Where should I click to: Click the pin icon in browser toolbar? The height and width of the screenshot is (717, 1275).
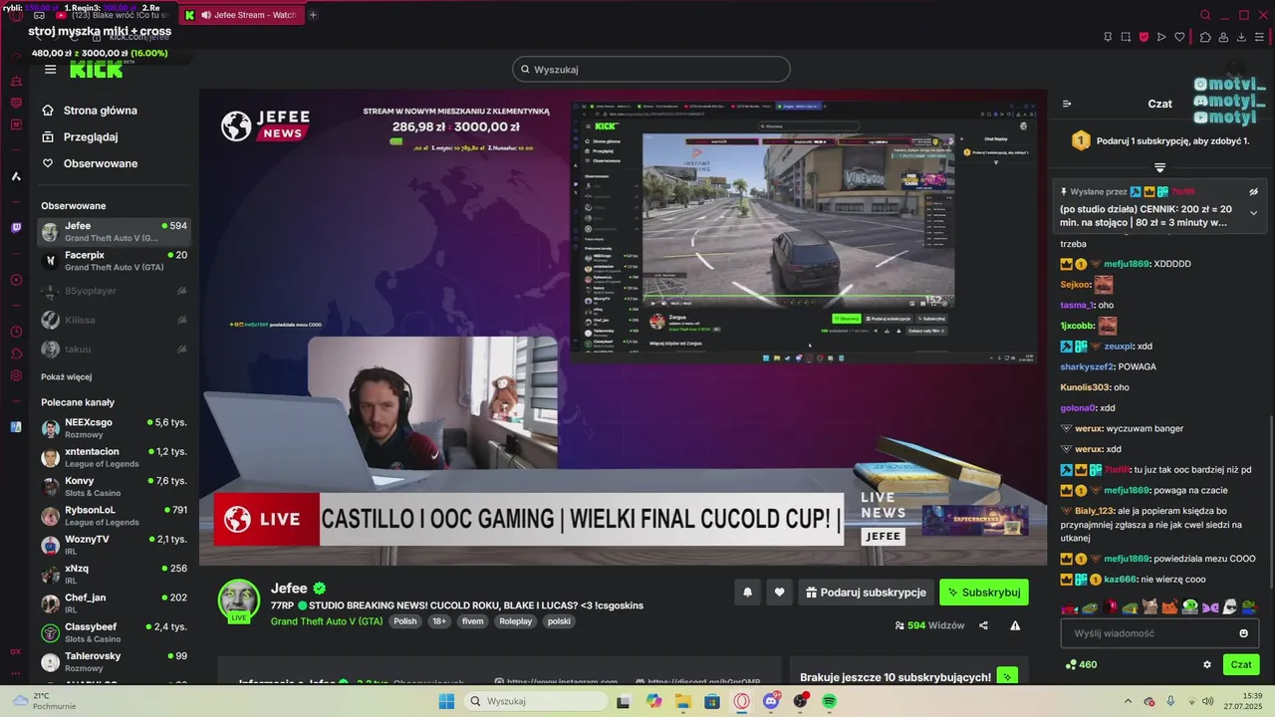pos(1108,37)
